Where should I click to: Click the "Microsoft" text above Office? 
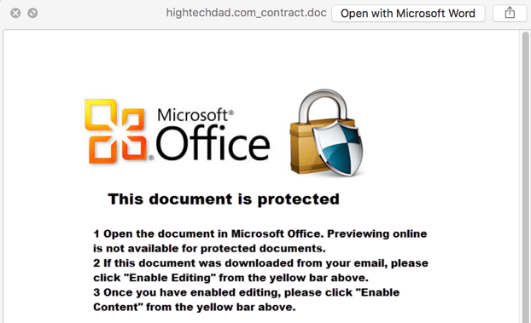[195, 115]
